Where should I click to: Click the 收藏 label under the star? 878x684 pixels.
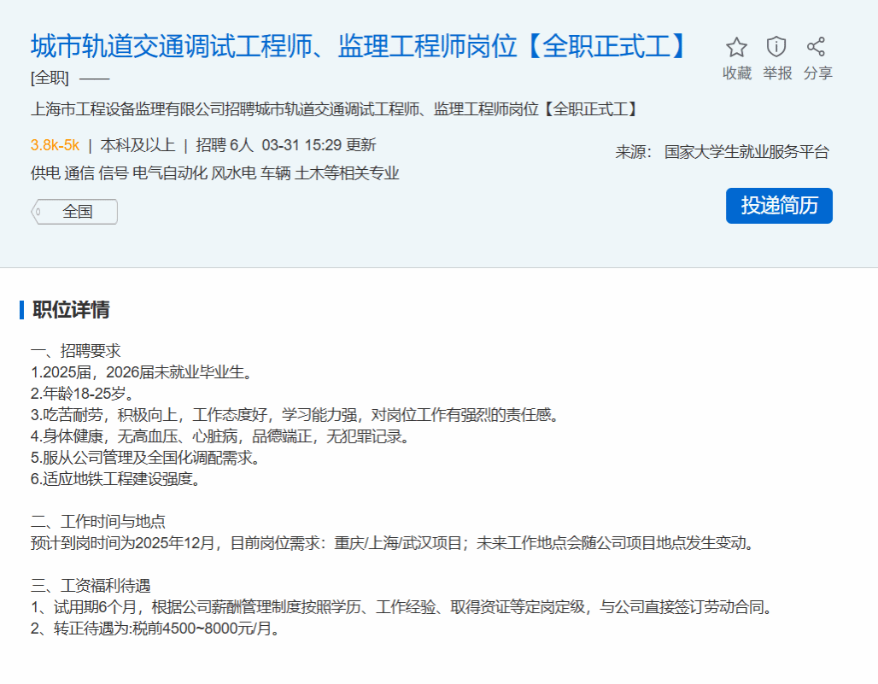(736, 73)
